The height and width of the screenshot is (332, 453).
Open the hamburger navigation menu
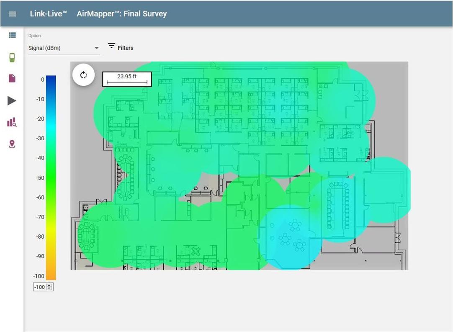pyautogui.click(x=12, y=14)
